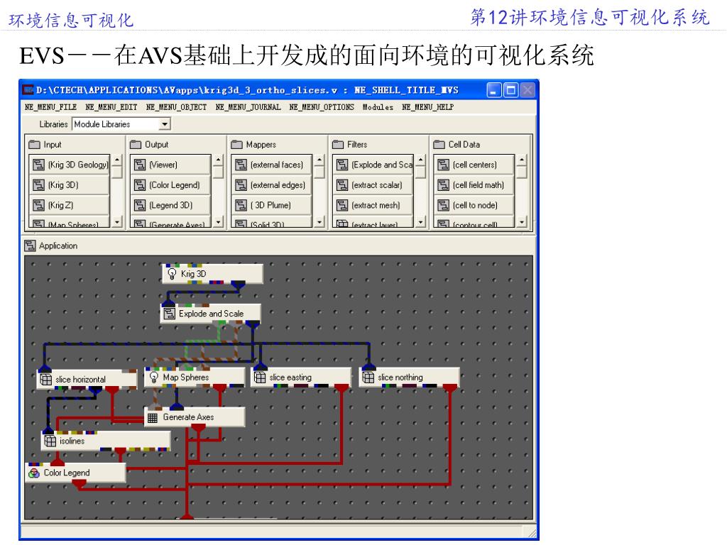Click the Mappers list scroll-down arrow
The height and width of the screenshot is (545, 727).
319,222
